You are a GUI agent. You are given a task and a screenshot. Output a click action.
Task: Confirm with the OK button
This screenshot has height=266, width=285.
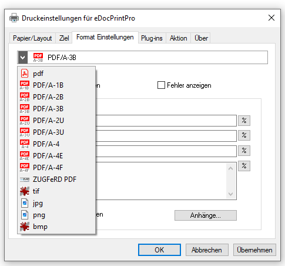coord(159,250)
